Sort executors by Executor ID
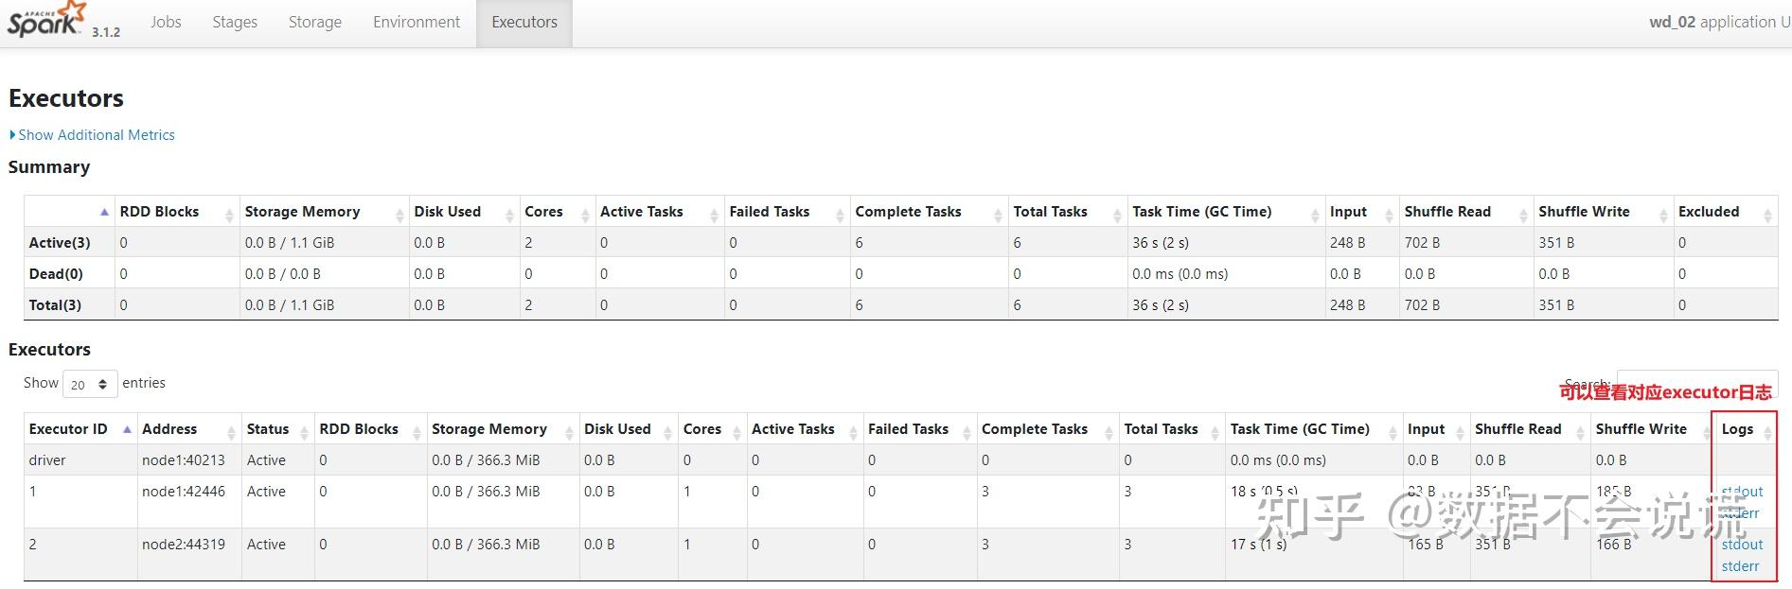The image size is (1792, 589). [x=68, y=429]
